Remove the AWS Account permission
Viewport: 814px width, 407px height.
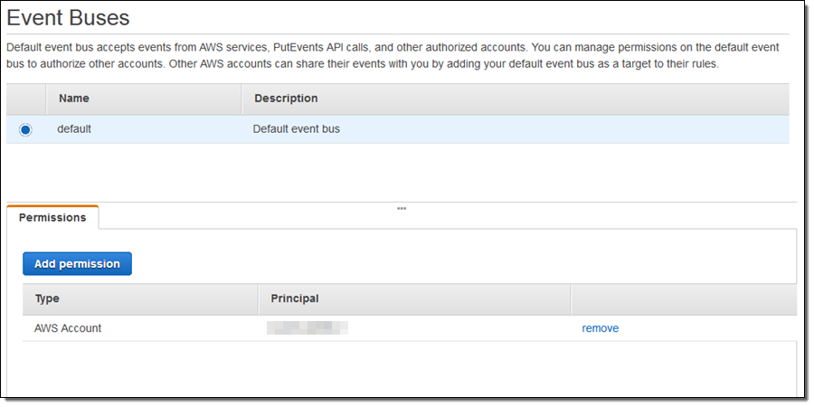(600, 328)
